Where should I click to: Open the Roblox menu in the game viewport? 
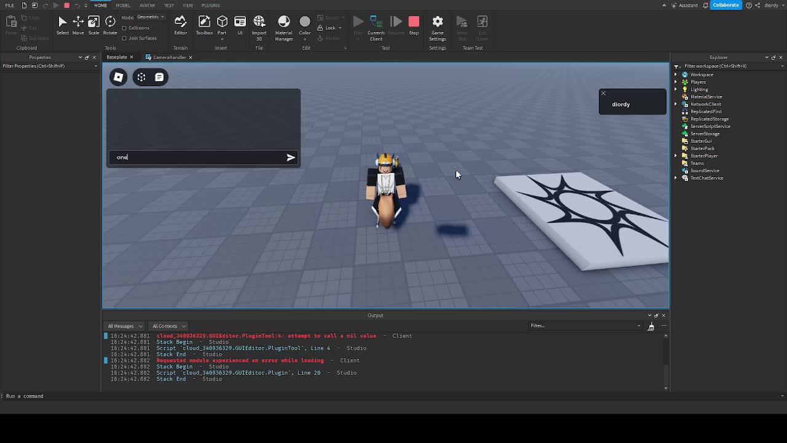pos(119,77)
